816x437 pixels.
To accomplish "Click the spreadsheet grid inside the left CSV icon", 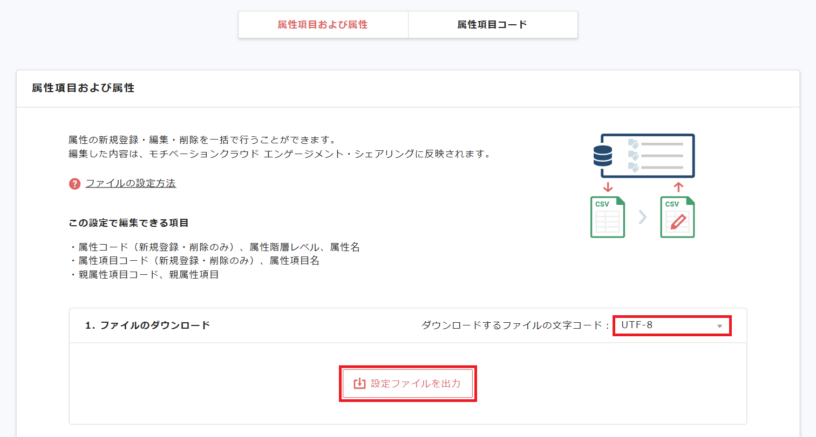I will pyautogui.click(x=608, y=222).
